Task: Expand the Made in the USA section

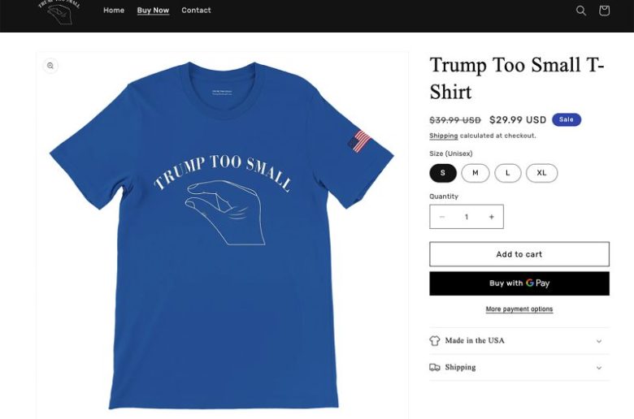Action: point(519,340)
